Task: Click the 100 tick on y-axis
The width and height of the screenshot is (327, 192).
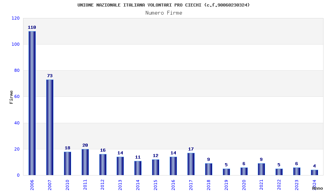Action: click(x=15, y=45)
